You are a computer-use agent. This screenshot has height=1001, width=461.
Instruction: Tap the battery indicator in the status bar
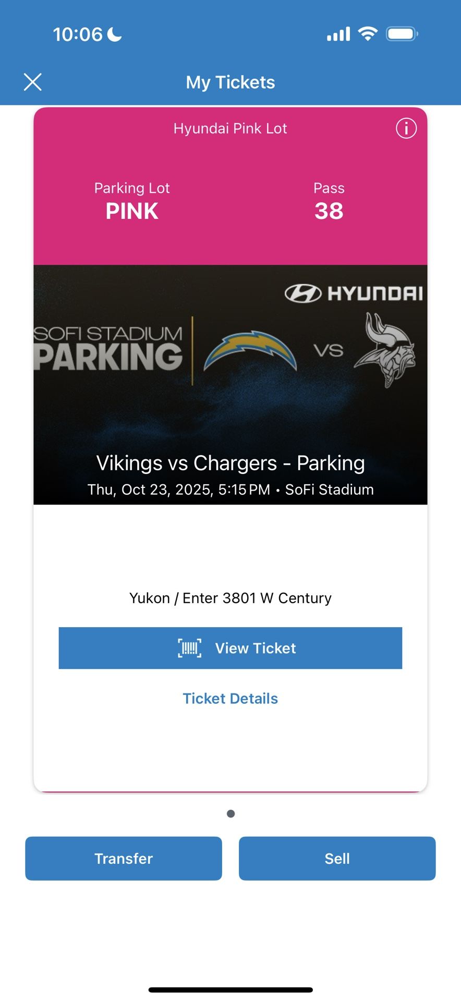[x=402, y=32]
